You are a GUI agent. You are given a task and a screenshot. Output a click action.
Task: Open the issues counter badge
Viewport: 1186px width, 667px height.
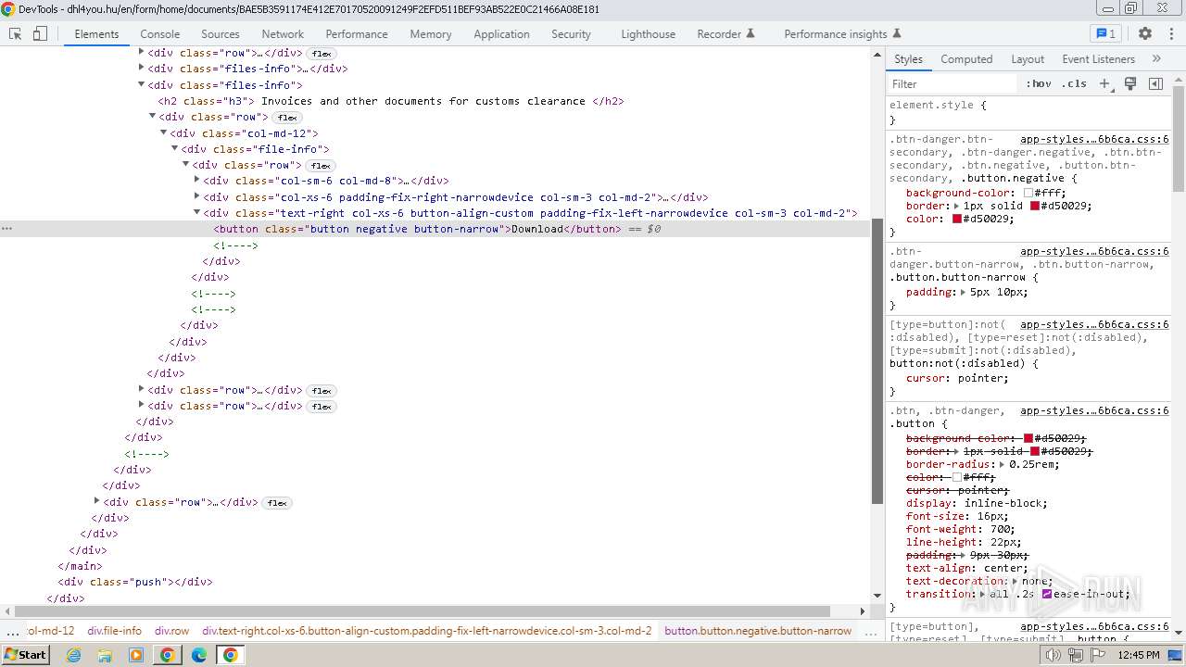click(1106, 33)
